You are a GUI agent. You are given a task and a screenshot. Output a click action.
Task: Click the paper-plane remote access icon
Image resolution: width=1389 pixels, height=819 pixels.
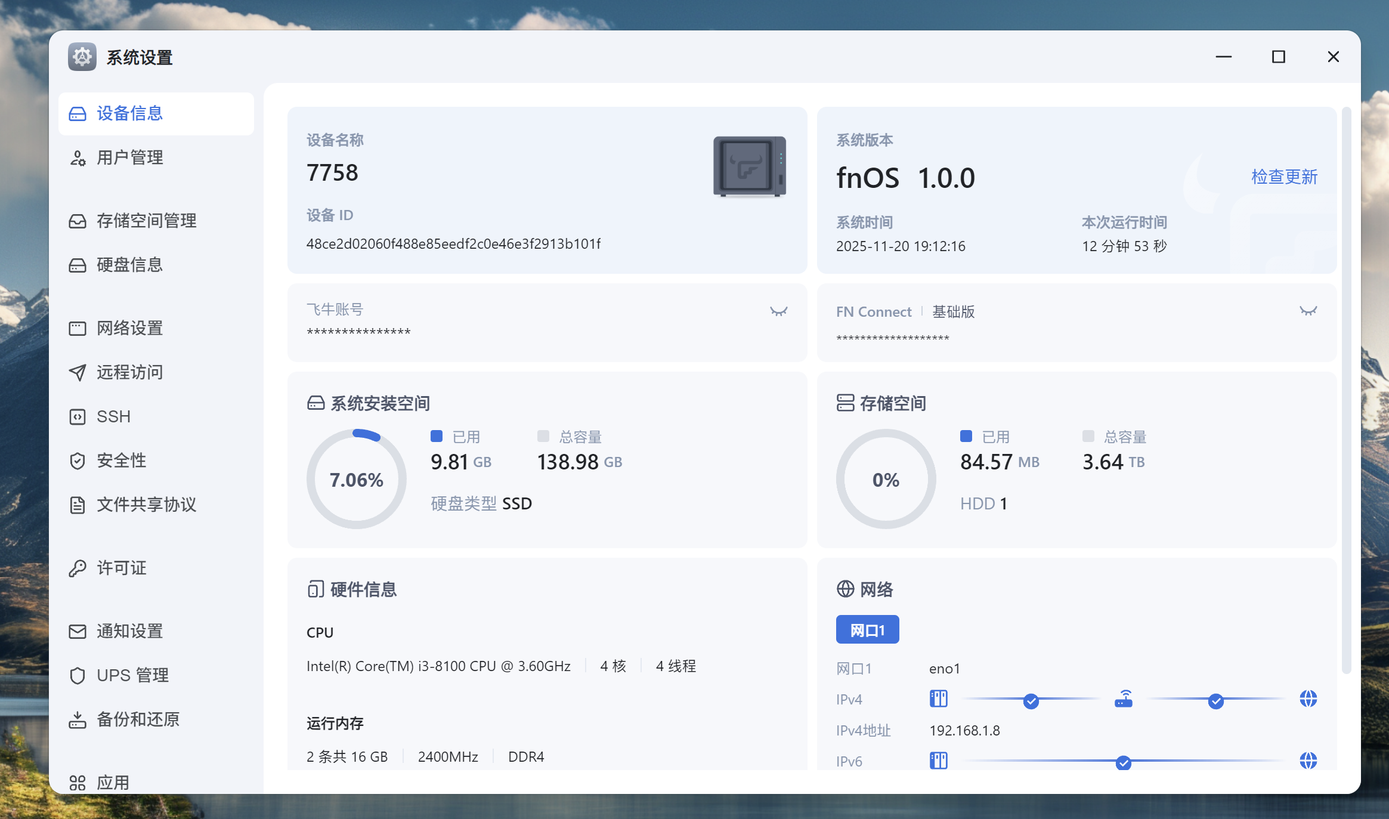(x=78, y=372)
